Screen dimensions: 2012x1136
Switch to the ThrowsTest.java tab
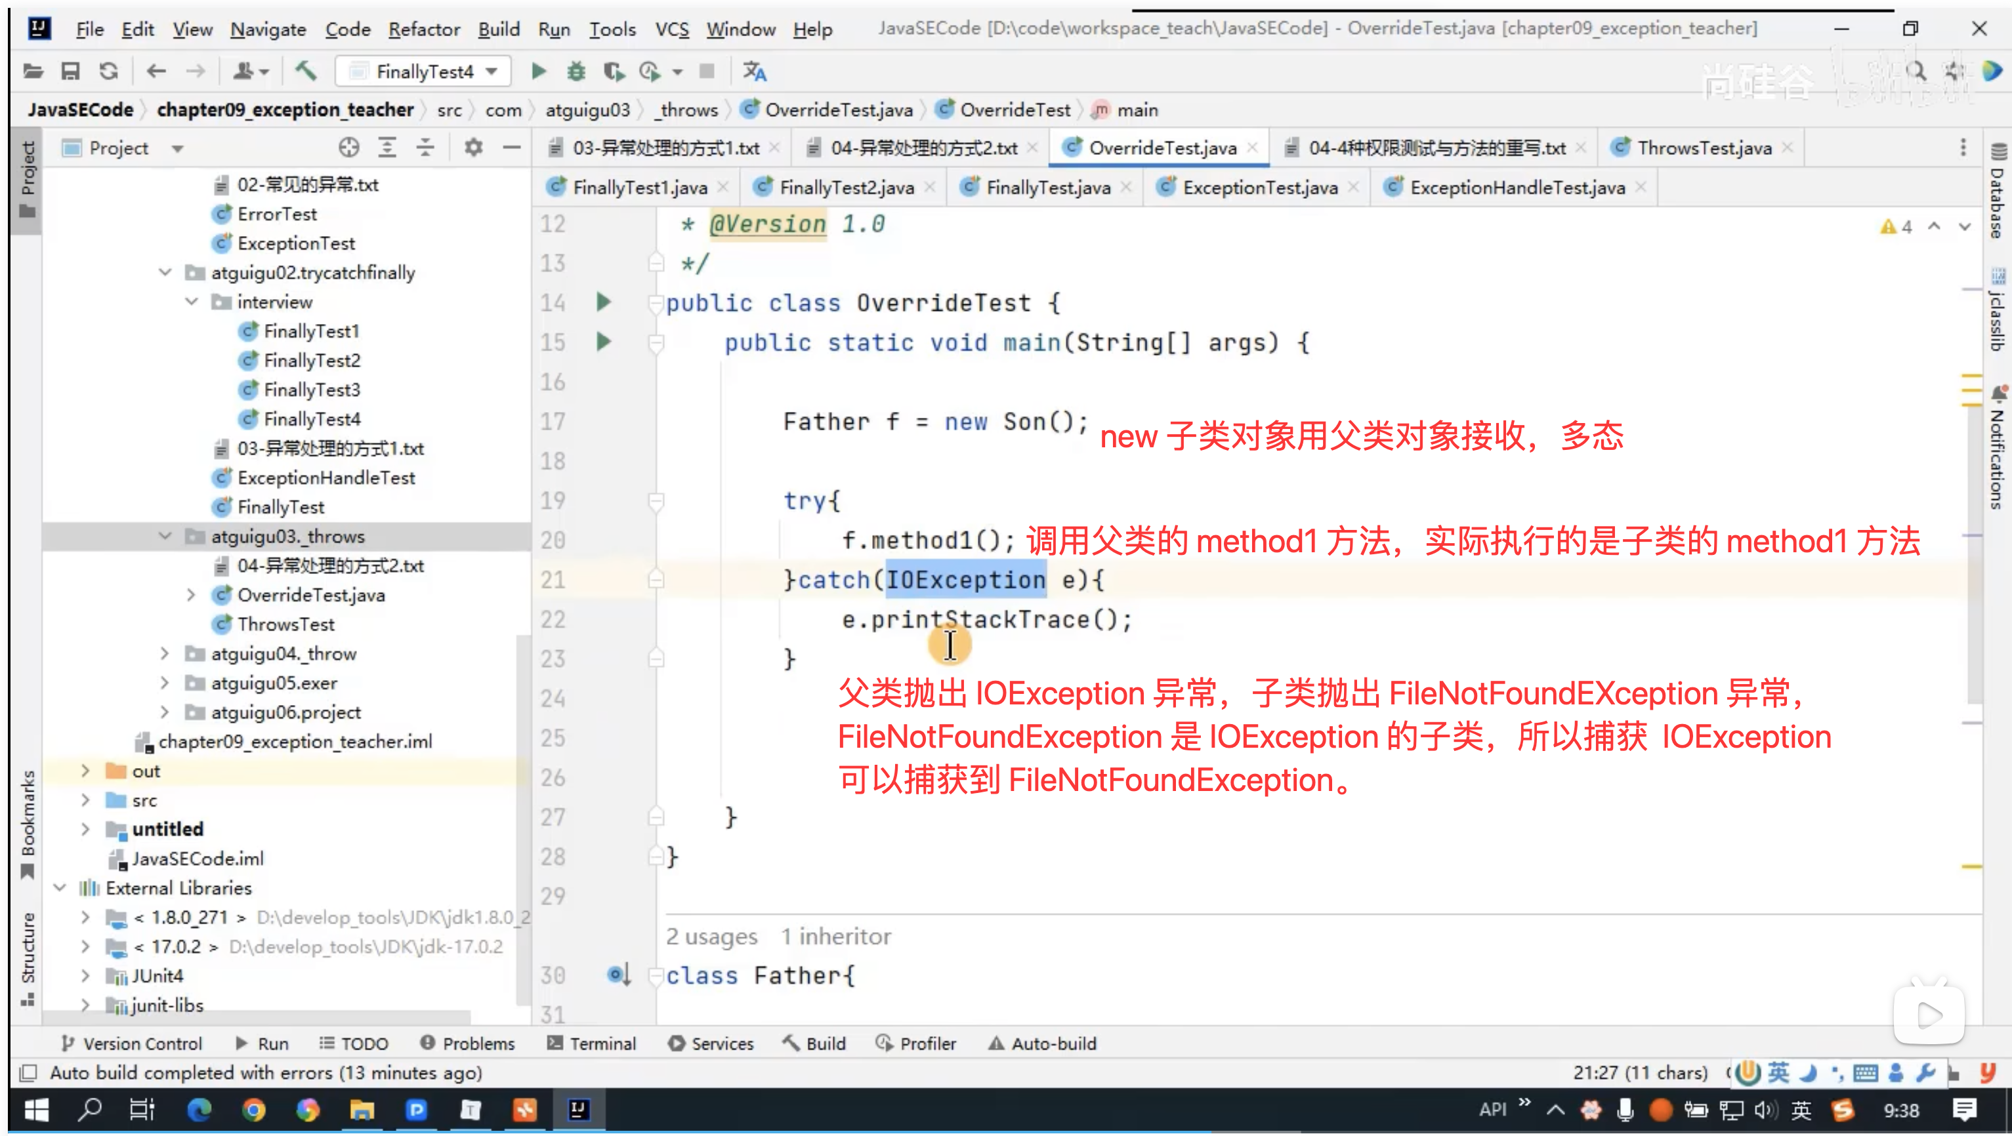coord(1703,148)
